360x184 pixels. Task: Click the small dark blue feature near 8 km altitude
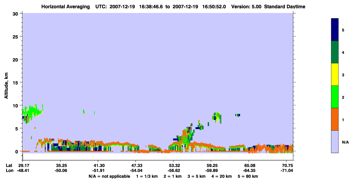click(x=238, y=115)
